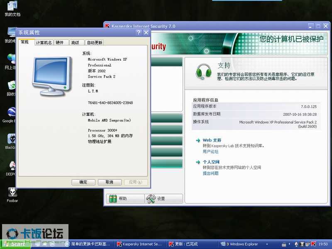Confirm with the 确定 button

pyautogui.click(x=83, y=182)
